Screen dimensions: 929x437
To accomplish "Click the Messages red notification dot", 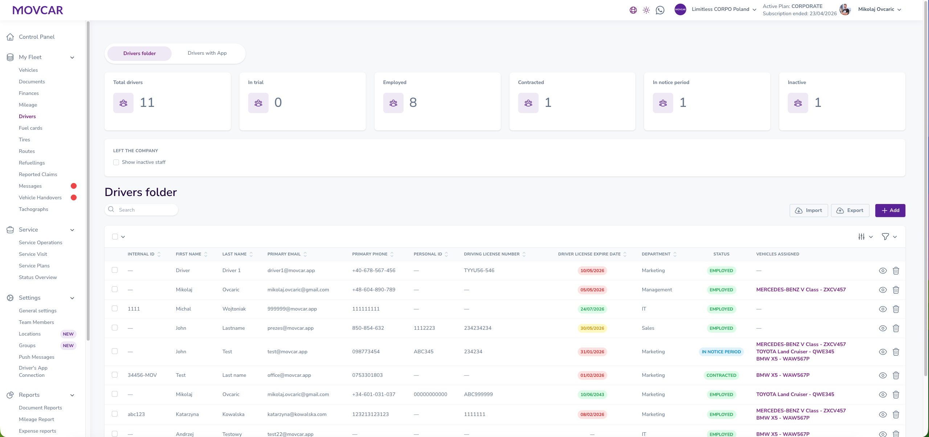I will pos(74,186).
